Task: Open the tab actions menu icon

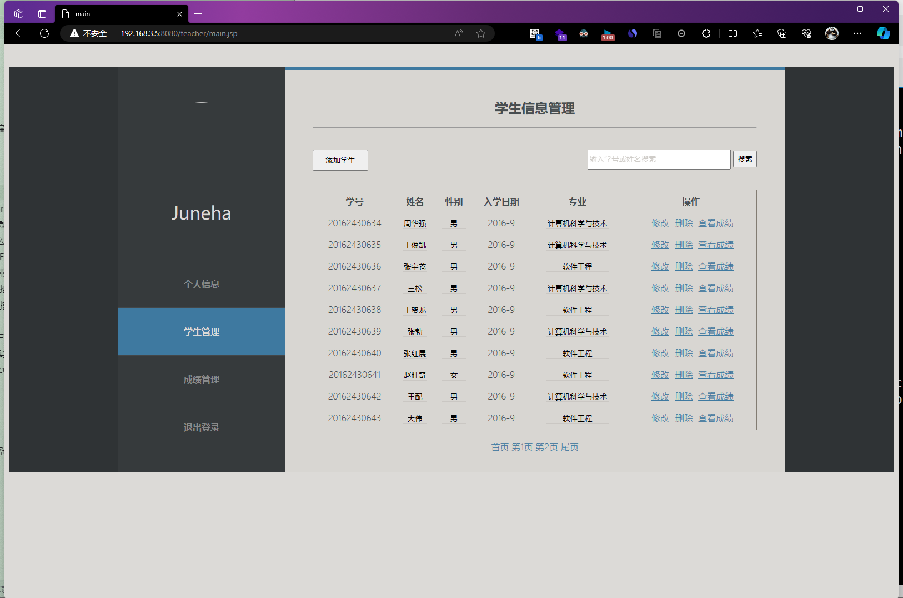Action: pyautogui.click(x=42, y=14)
